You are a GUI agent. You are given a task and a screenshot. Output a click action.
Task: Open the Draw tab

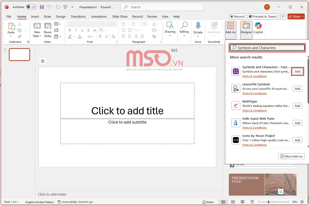point(47,16)
